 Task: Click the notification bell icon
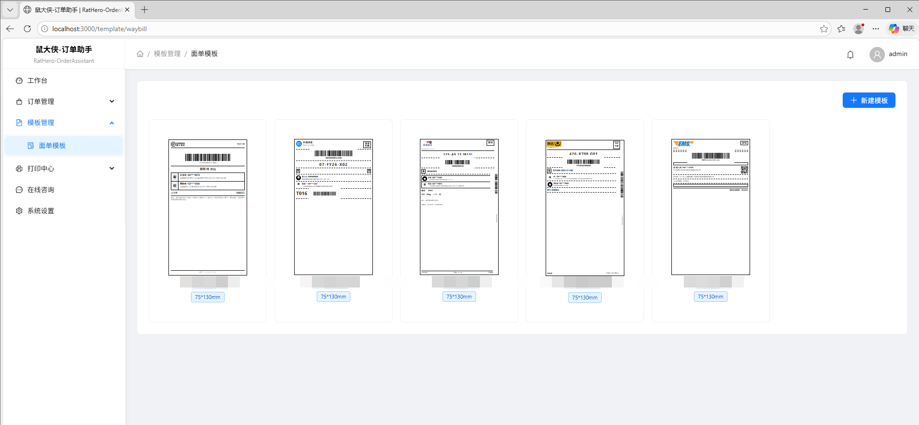(x=850, y=55)
